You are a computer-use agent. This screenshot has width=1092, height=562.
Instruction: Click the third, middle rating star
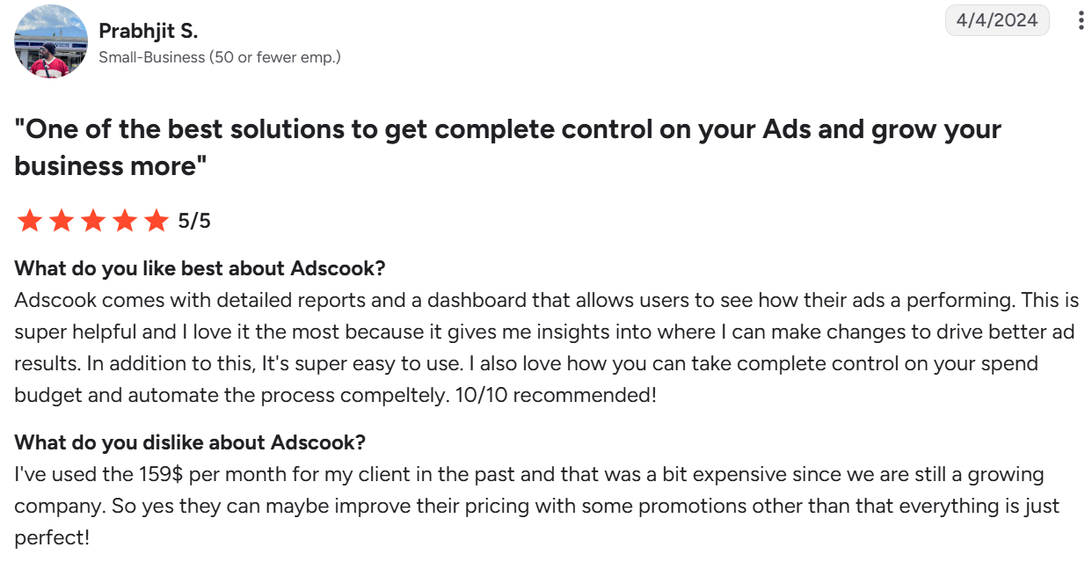pos(93,221)
